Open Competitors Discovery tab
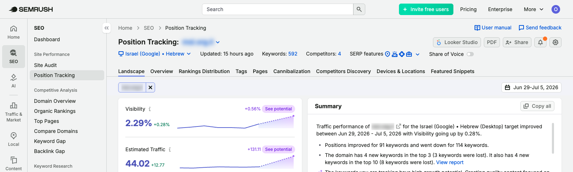The width and height of the screenshot is (573, 172). click(343, 71)
